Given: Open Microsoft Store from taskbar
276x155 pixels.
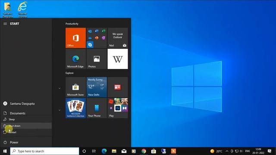Looking at the screenshot, I should pyautogui.click(x=154, y=151).
